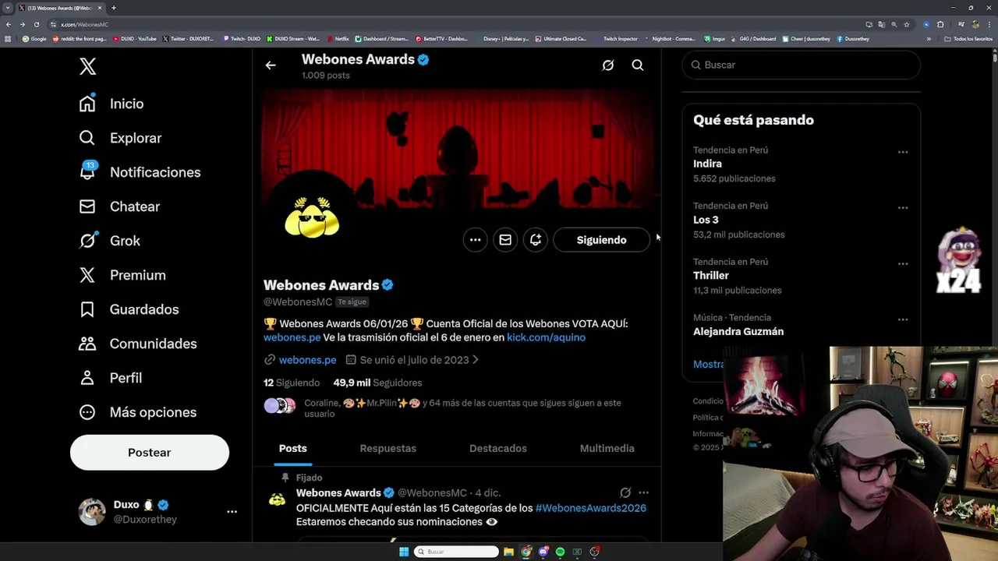Viewport: 998px width, 561px height.
Task: Click the taskbar Buscar search box
Action: point(456,552)
